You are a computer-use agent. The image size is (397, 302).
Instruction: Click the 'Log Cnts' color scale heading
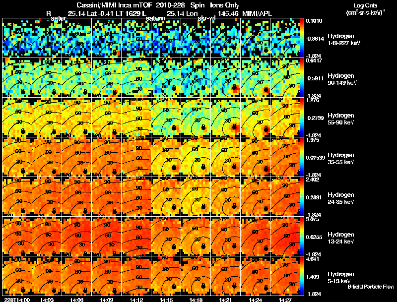click(365, 5)
